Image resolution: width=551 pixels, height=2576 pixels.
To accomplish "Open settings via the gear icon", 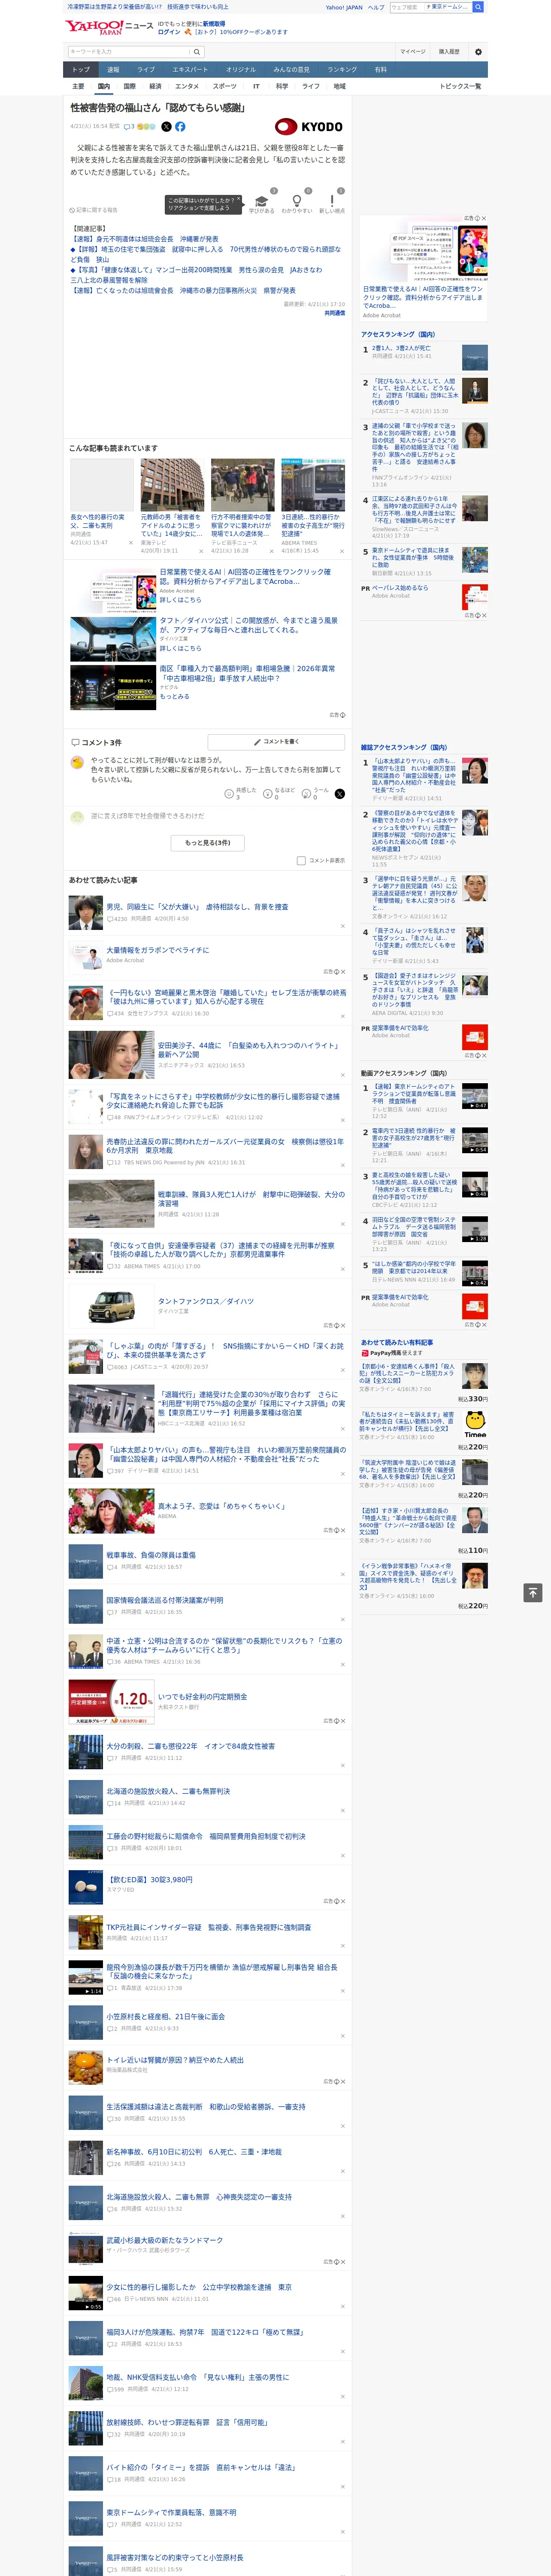I will click(x=478, y=52).
